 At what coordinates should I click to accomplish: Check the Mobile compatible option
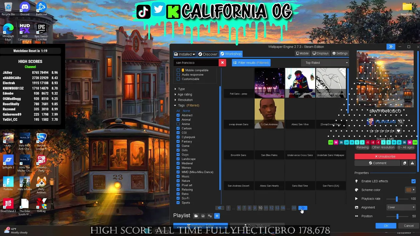(178, 70)
